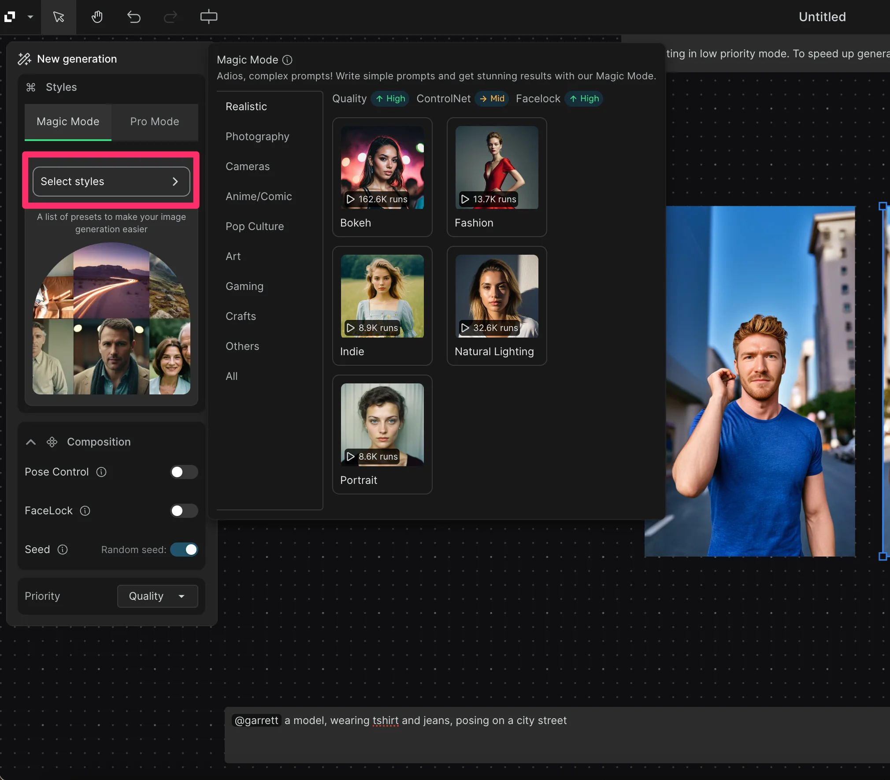Open the Priority Quality dropdown
890x780 pixels.
[x=157, y=596]
